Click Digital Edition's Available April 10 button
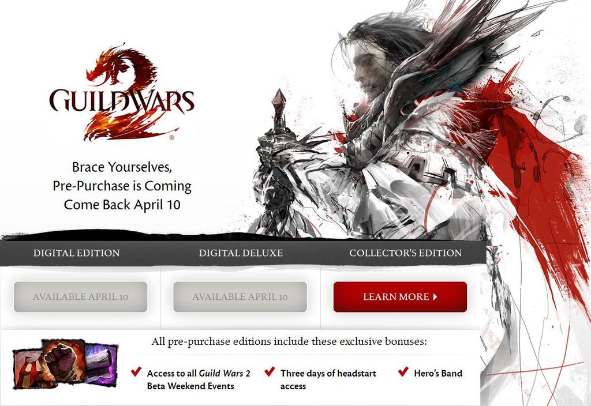Image resolution: width=591 pixels, height=406 pixels. 80,297
